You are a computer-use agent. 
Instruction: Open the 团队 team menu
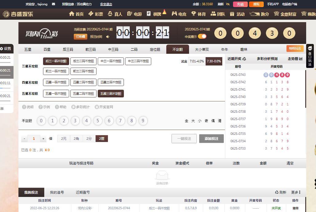pyautogui.click(x=218, y=14)
